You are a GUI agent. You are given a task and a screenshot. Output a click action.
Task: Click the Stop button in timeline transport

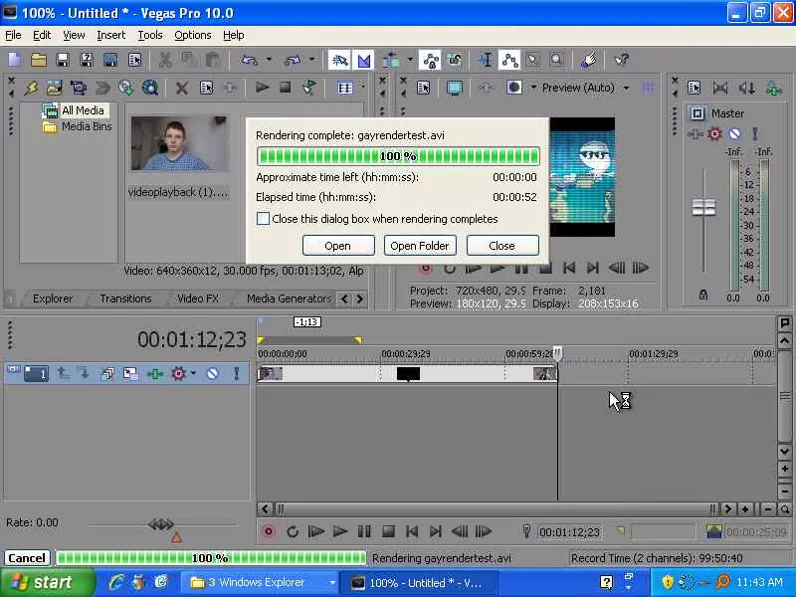click(388, 531)
